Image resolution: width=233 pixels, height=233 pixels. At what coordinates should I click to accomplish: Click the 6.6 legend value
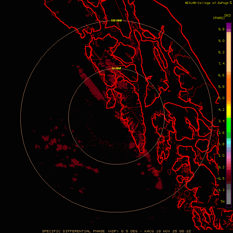click(x=221, y=75)
